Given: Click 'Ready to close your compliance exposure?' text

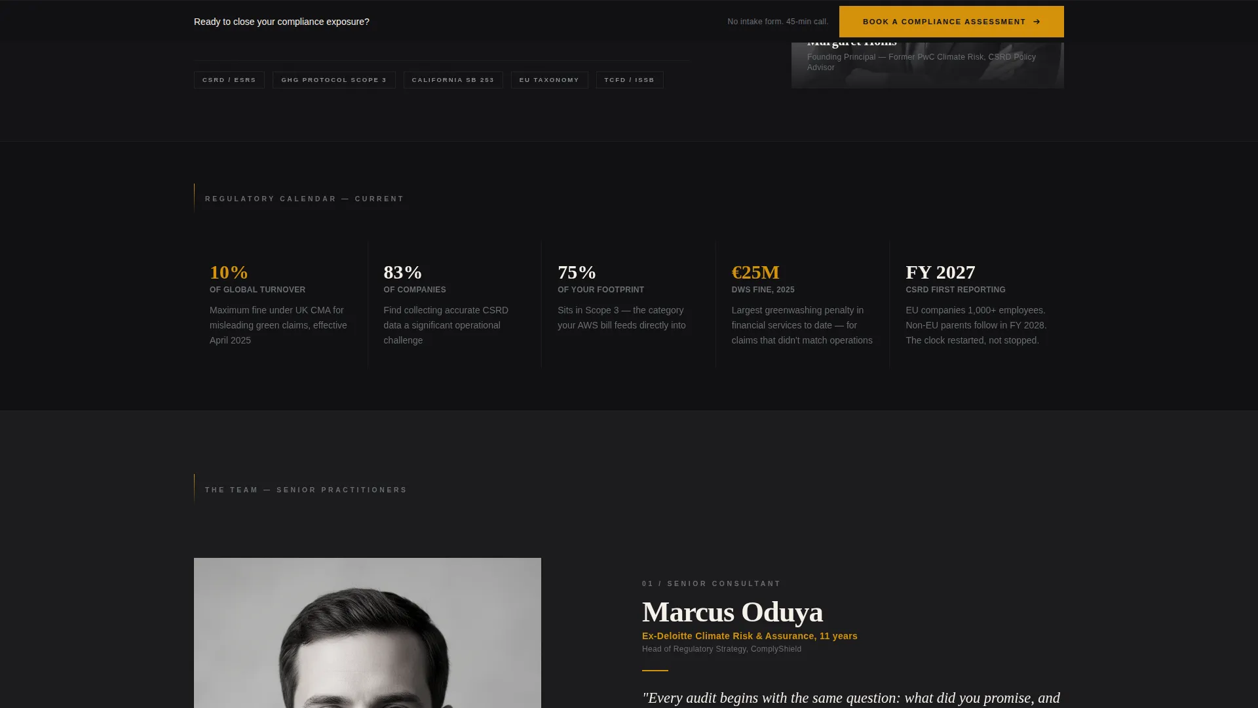Looking at the screenshot, I should tap(282, 22).
